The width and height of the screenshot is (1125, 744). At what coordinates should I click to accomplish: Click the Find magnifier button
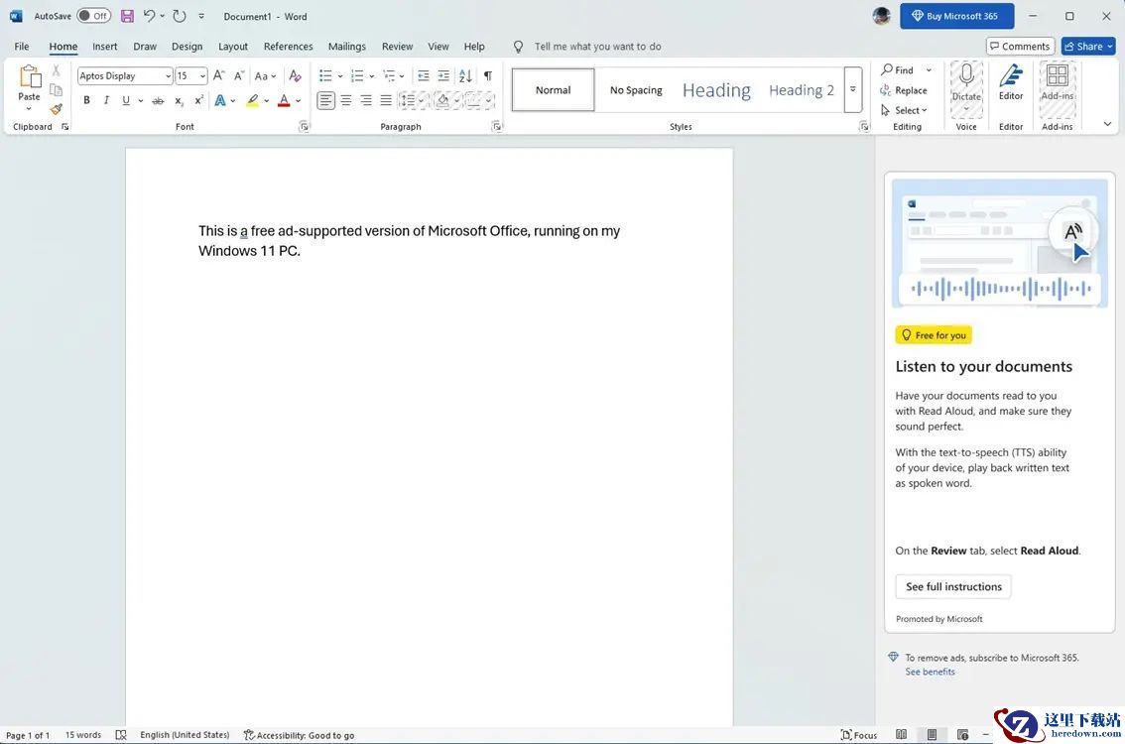(898, 69)
